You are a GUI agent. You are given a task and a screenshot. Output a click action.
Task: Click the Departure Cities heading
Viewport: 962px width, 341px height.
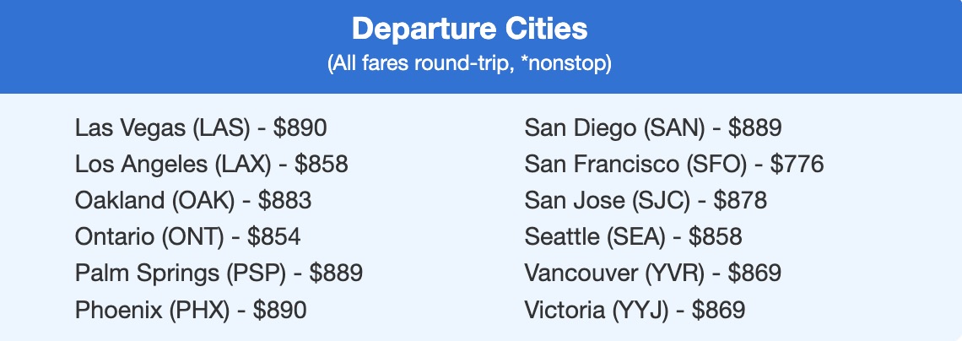point(469,30)
